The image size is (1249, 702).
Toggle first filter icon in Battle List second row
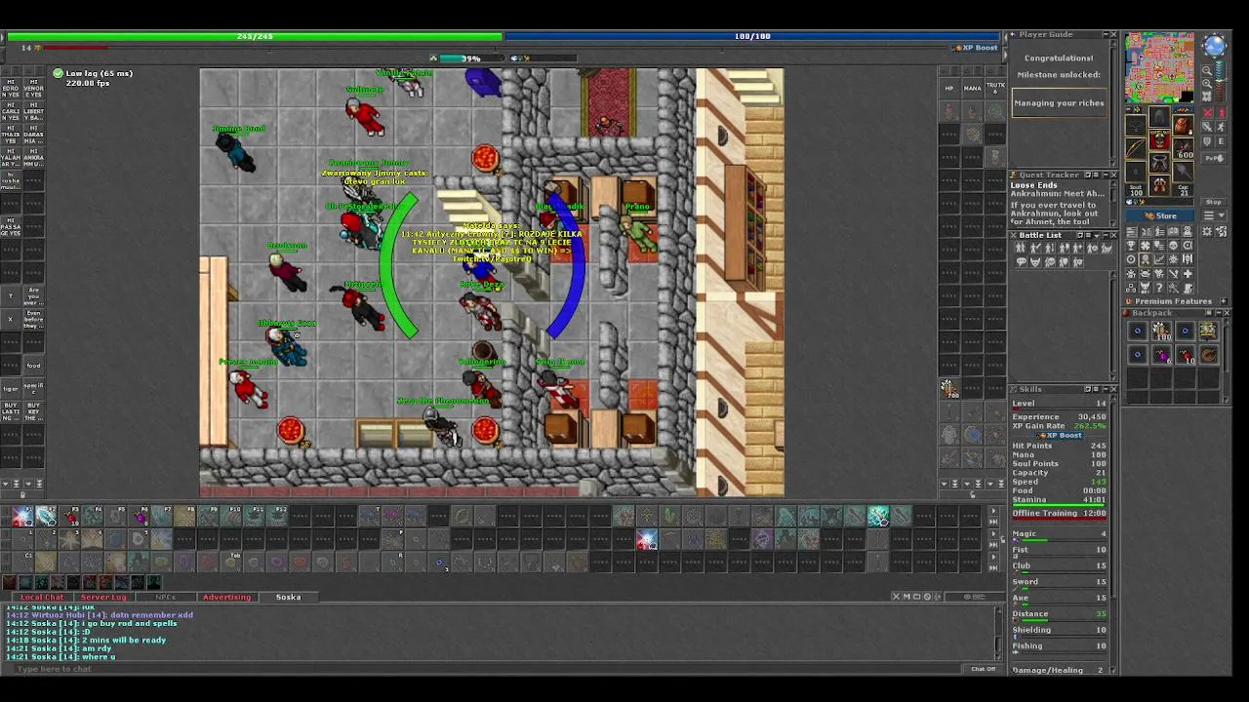[1021, 261]
